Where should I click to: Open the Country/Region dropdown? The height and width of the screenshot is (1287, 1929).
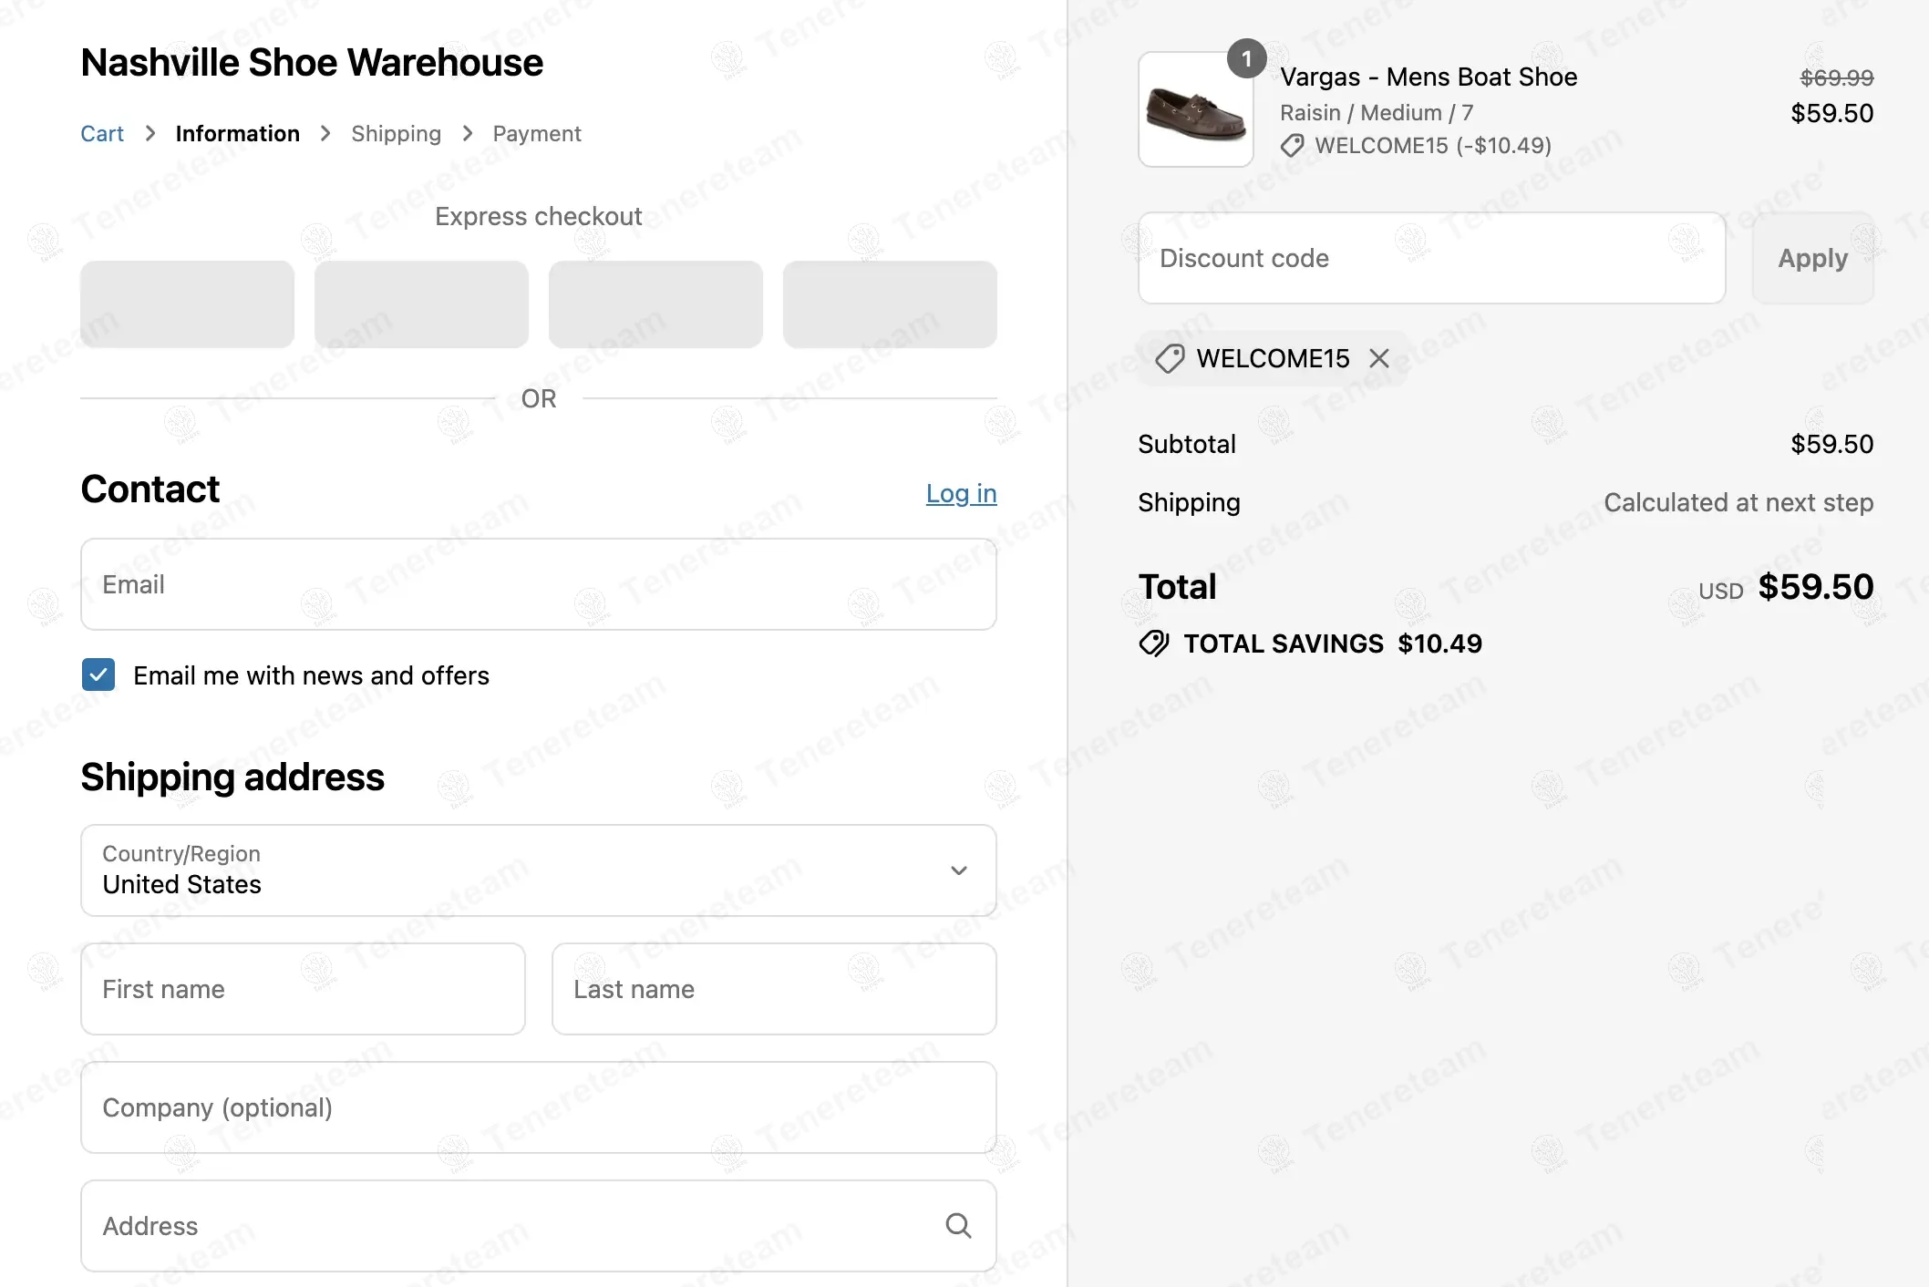point(538,870)
